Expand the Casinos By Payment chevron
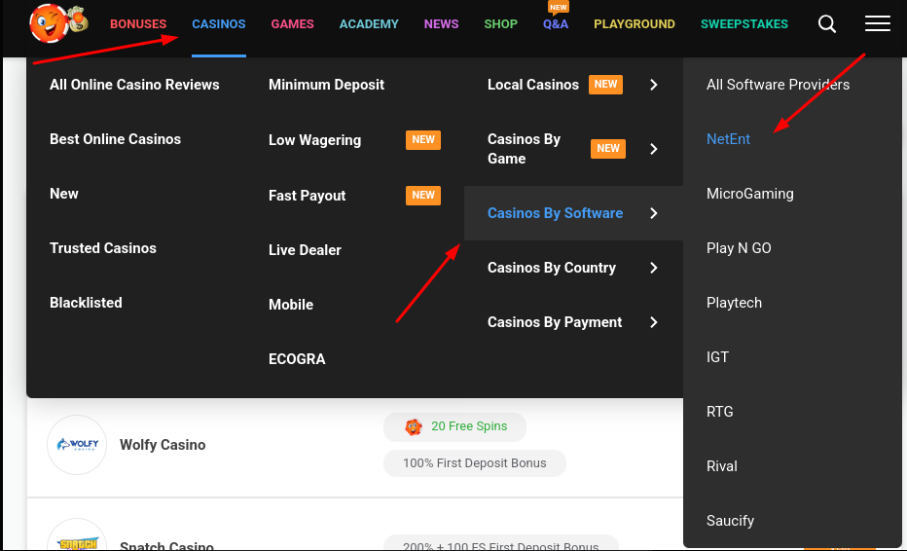This screenshot has width=907, height=551. point(654,322)
